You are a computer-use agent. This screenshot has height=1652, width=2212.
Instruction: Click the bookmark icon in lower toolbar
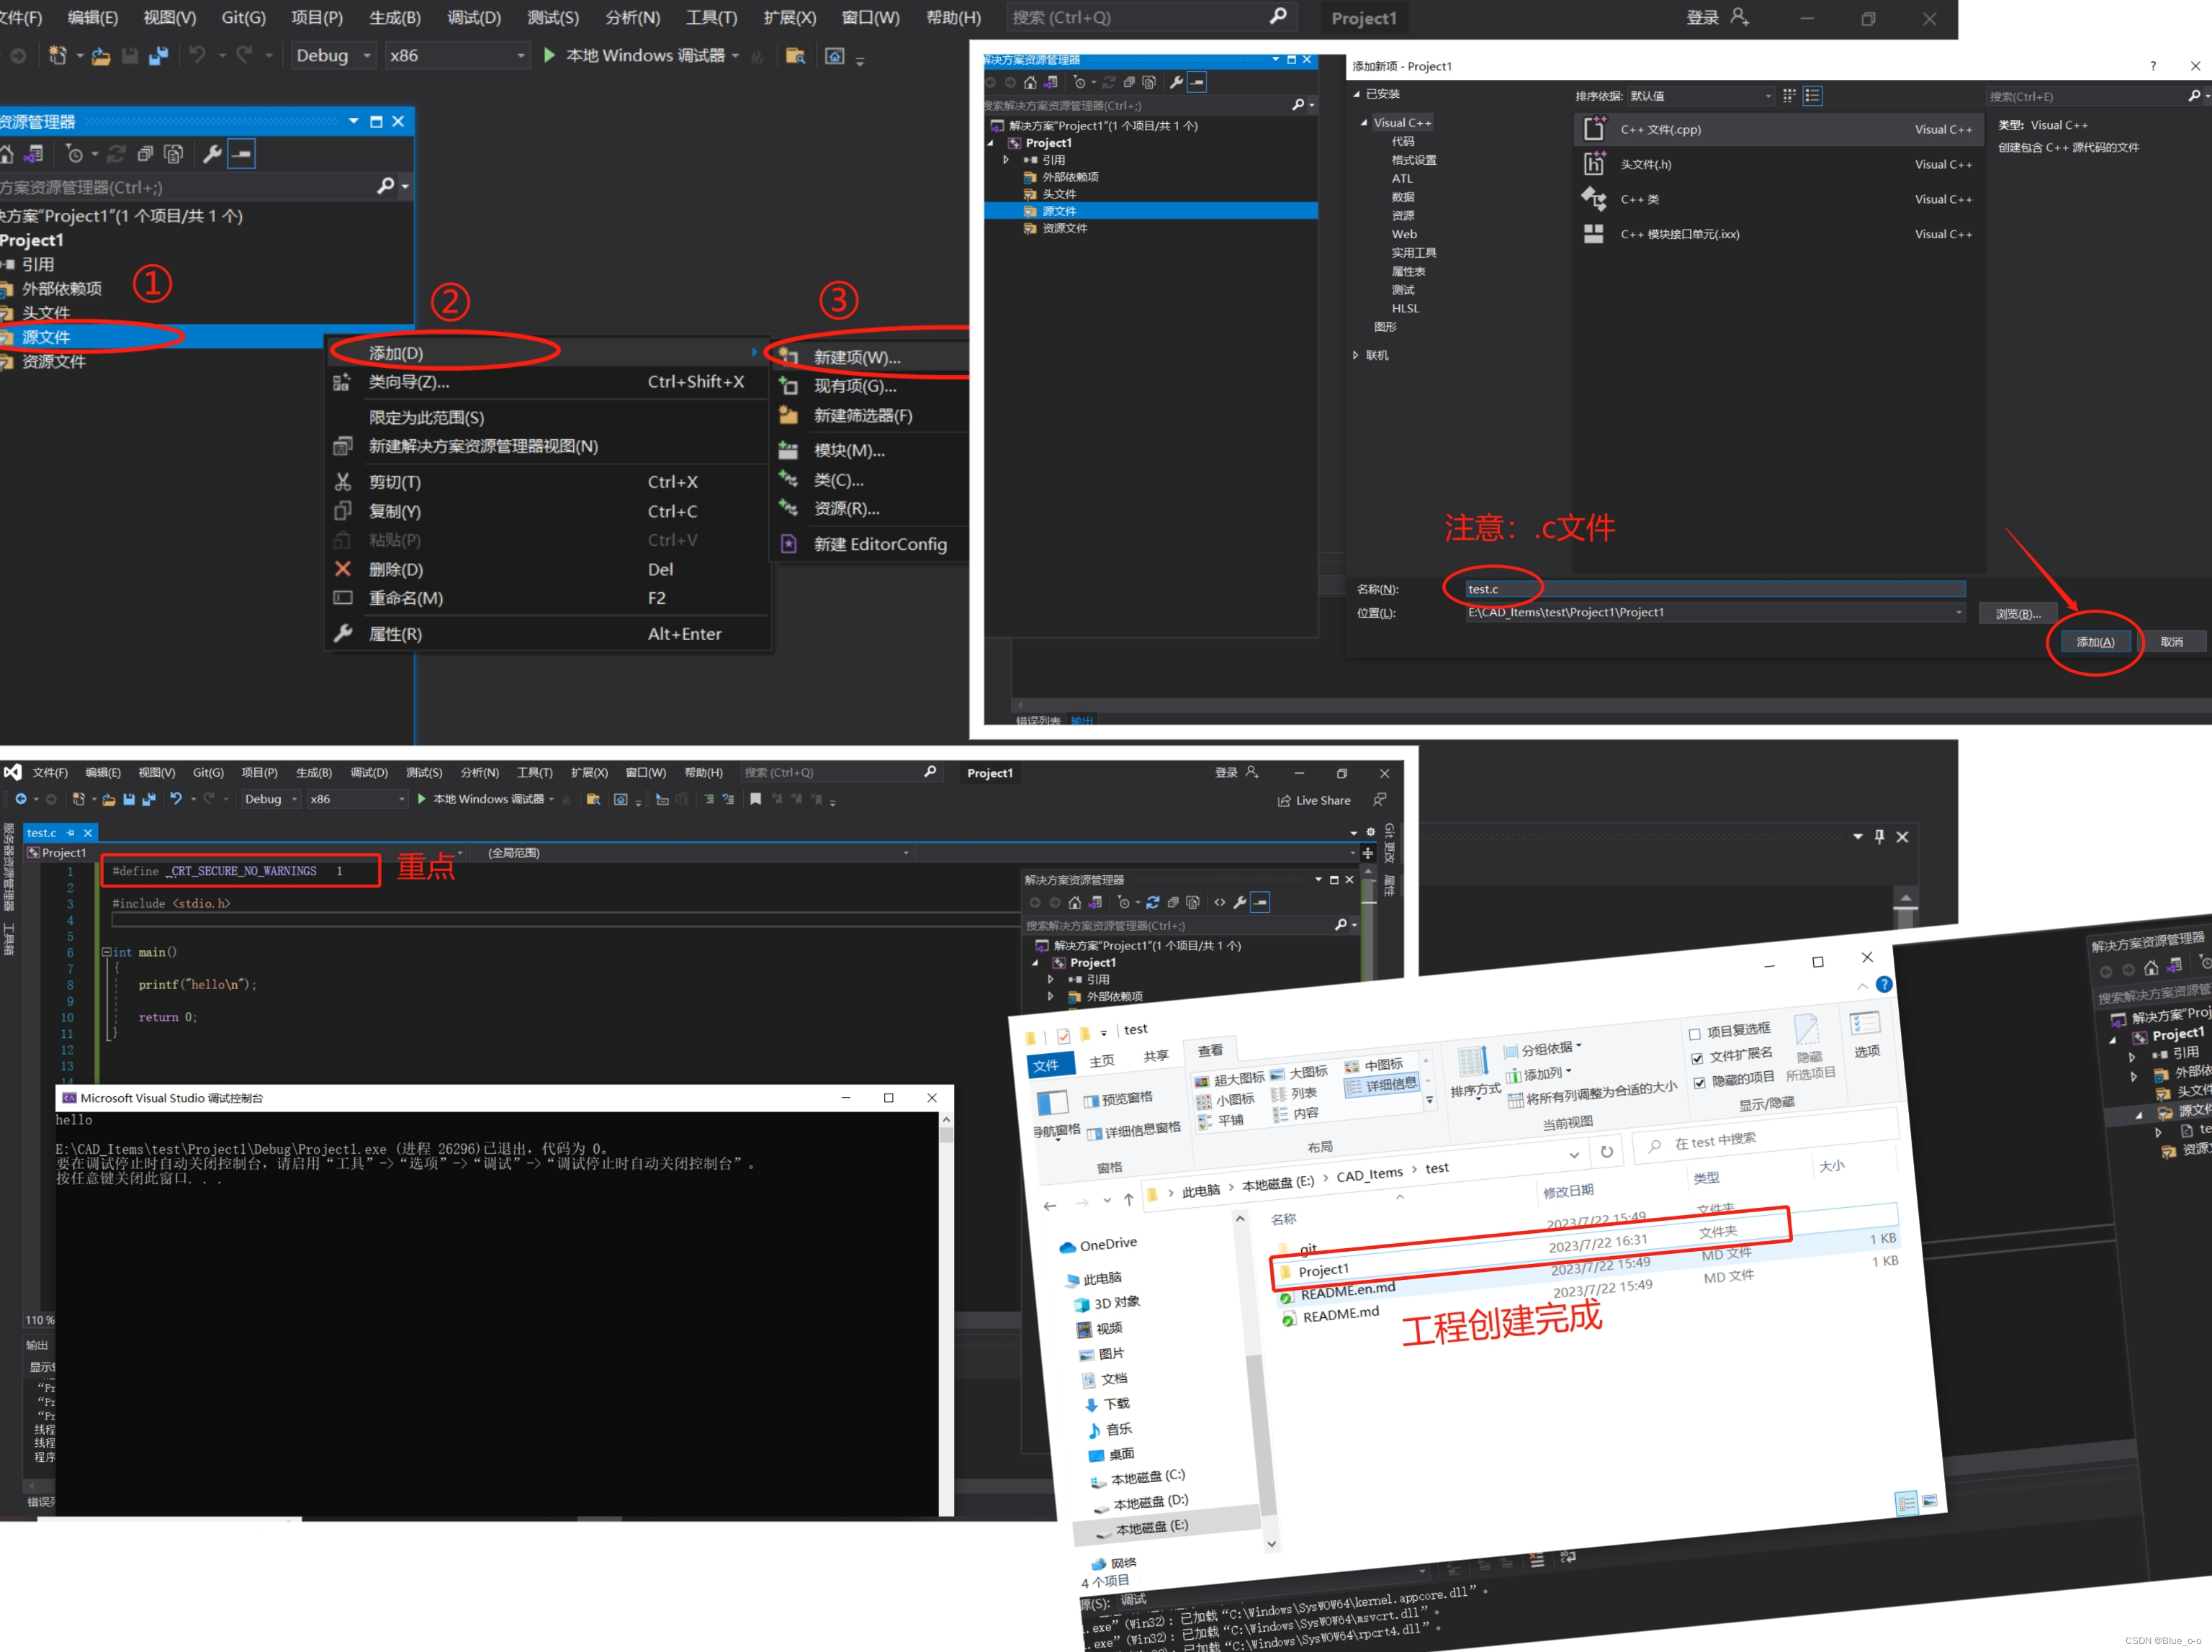[x=755, y=798]
